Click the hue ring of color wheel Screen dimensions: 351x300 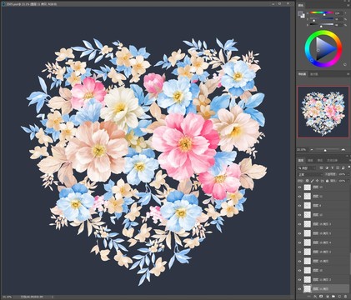(x=323, y=33)
